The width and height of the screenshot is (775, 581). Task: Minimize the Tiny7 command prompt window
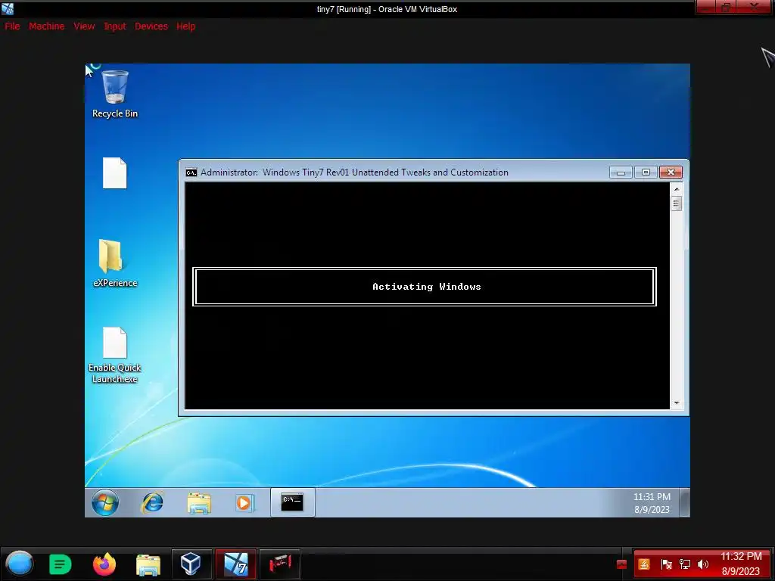(x=621, y=172)
